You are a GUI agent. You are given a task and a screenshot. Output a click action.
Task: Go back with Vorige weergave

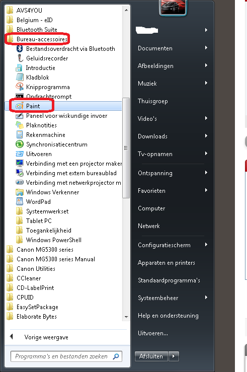(46, 337)
